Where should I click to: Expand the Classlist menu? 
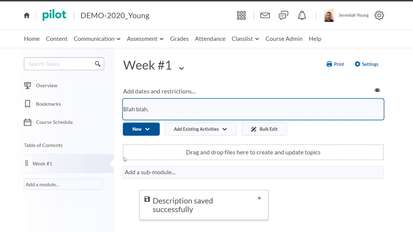(245, 39)
